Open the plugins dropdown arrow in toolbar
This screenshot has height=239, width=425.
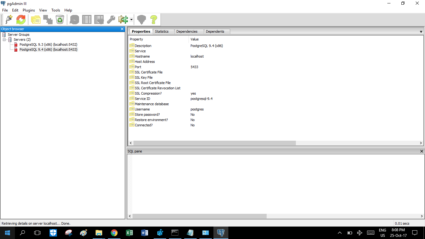131,20
